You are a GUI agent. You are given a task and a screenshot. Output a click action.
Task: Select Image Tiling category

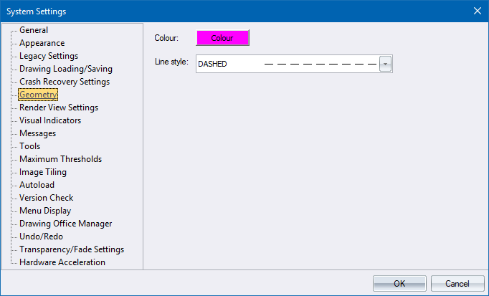pyautogui.click(x=43, y=172)
